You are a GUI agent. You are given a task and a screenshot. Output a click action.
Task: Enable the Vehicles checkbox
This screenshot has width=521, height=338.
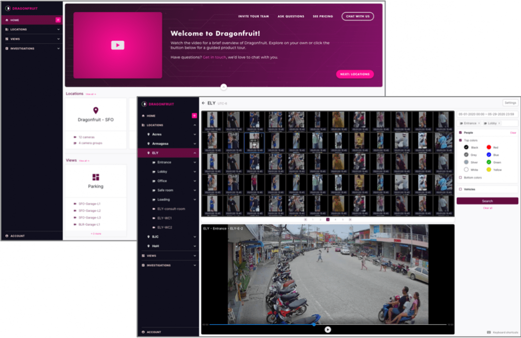coord(460,189)
